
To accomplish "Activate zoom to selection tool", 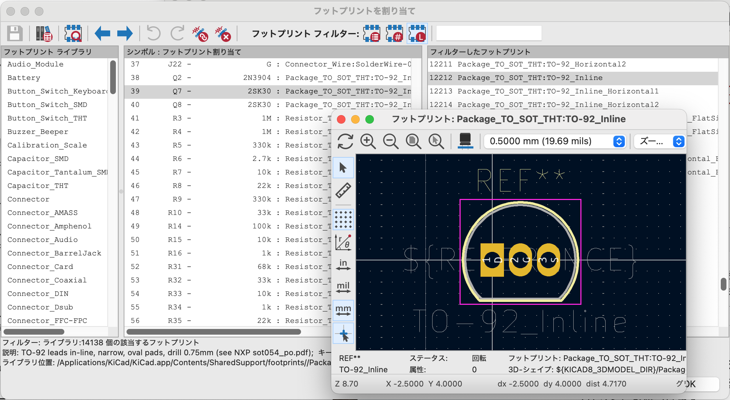I will coord(436,141).
